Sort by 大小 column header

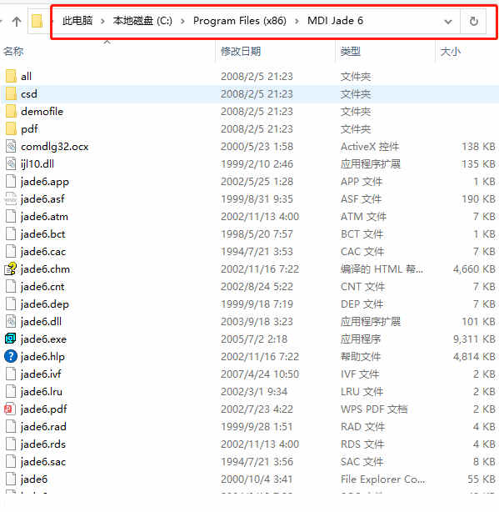pos(450,51)
